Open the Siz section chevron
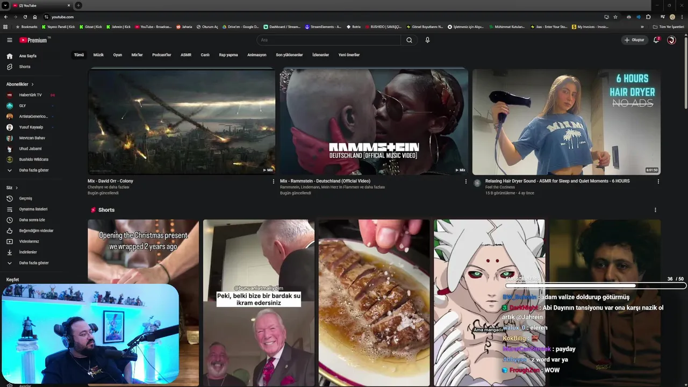The image size is (688, 387). [17, 188]
